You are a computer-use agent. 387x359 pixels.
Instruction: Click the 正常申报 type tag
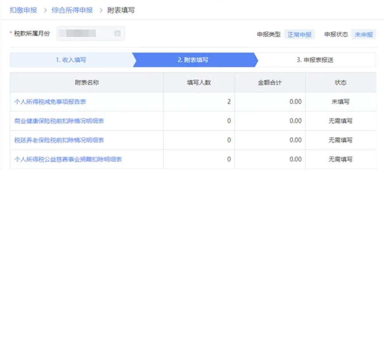pos(299,35)
